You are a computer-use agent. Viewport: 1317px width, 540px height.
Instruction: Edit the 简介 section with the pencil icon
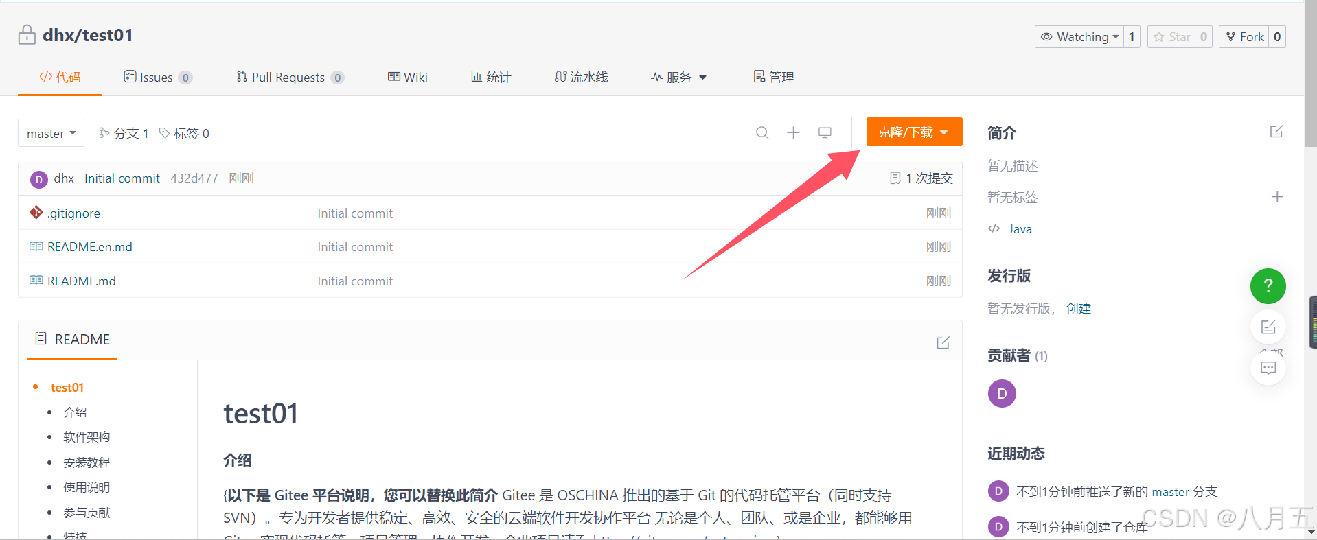tap(1276, 131)
